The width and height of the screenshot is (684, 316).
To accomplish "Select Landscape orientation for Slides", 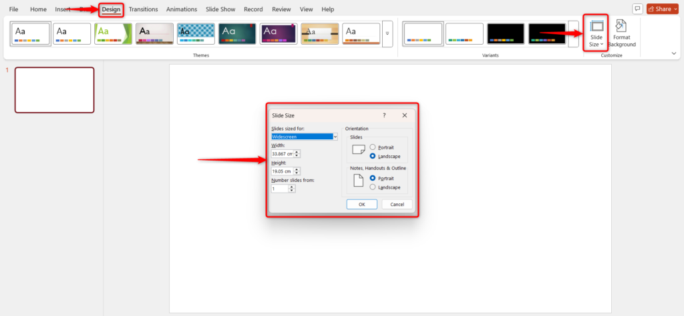I will [385, 156].
